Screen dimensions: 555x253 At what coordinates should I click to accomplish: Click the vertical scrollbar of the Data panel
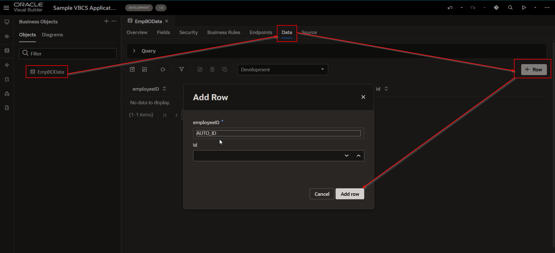(553, 144)
